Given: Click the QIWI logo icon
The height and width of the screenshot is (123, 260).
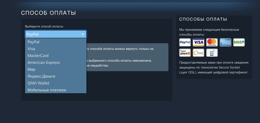Looking at the screenshot, I should (x=198, y=53).
